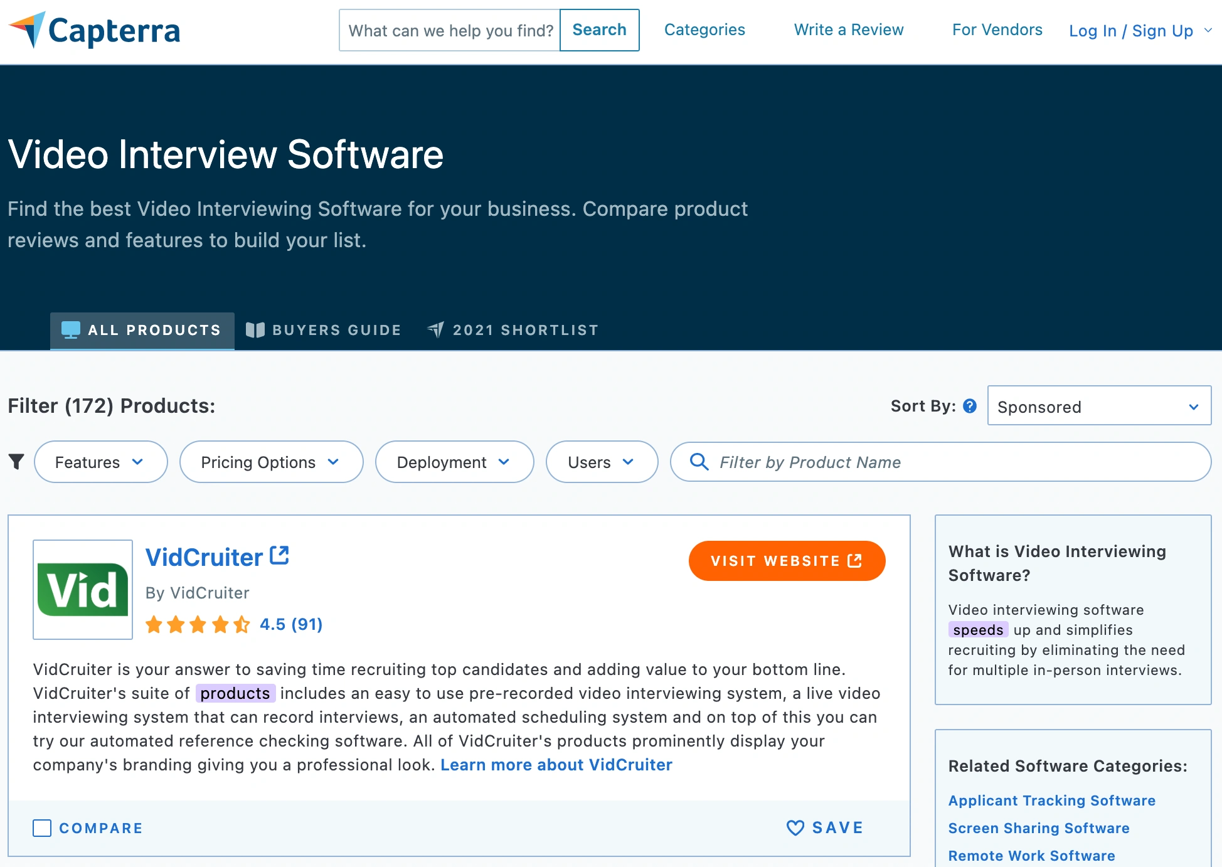Open Remote Work Software category

(x=1032, y=856)
